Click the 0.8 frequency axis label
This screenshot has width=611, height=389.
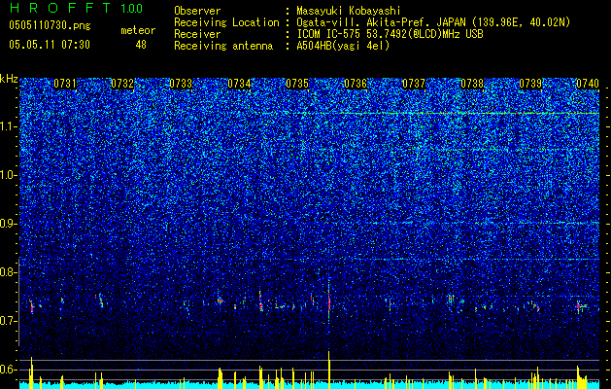point(9,272)
